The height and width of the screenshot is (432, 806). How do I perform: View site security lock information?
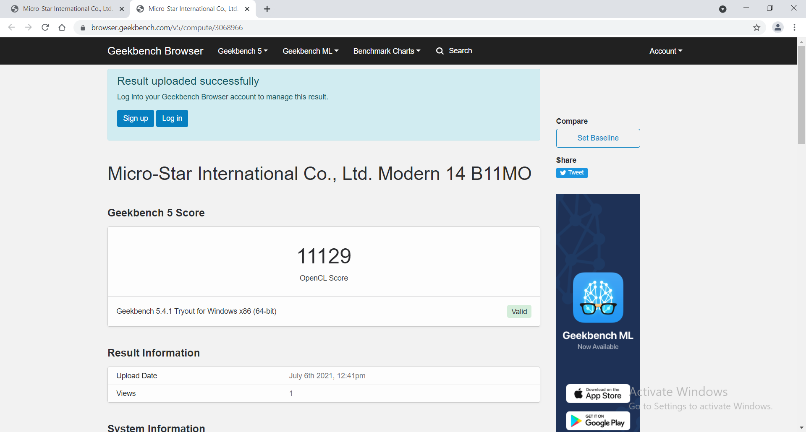click(83, 28)
